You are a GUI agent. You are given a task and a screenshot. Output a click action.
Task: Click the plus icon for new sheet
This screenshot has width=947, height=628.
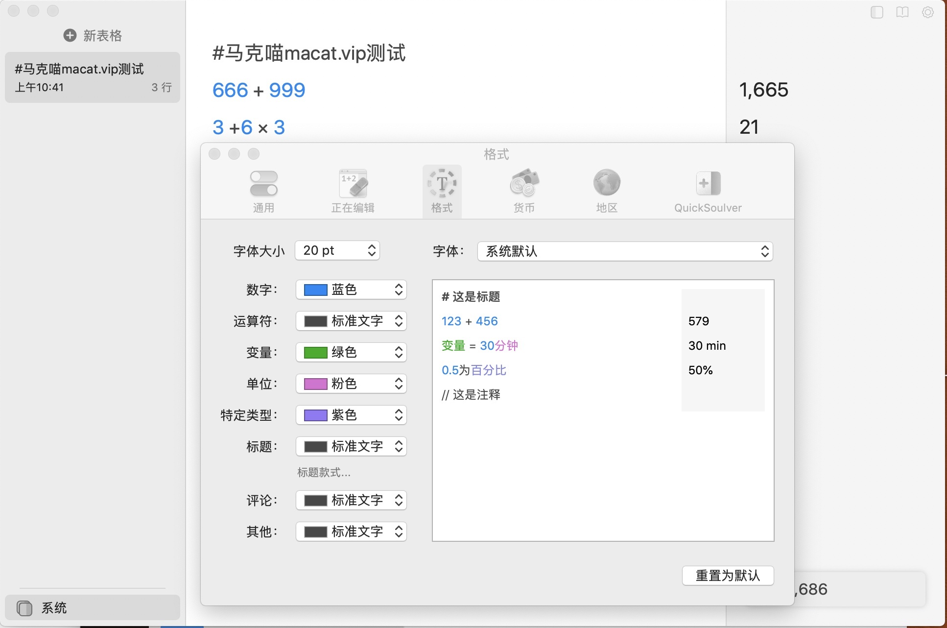pos(70,35)
